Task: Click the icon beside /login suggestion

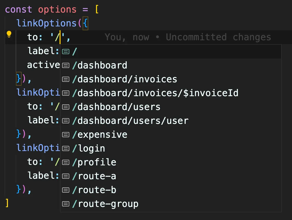Action: point(66,148)
